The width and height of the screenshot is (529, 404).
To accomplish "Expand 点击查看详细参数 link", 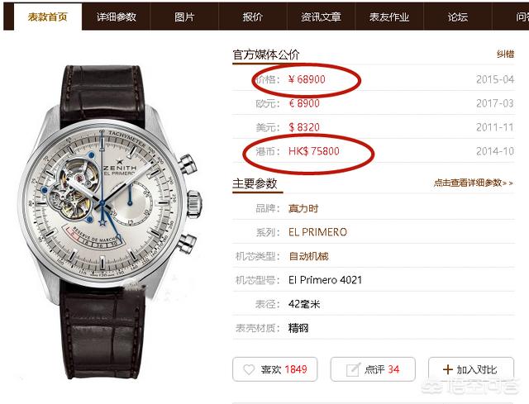I will click(x=474, y=183).
